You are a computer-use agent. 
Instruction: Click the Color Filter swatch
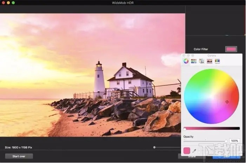click(x=231, y=49)
